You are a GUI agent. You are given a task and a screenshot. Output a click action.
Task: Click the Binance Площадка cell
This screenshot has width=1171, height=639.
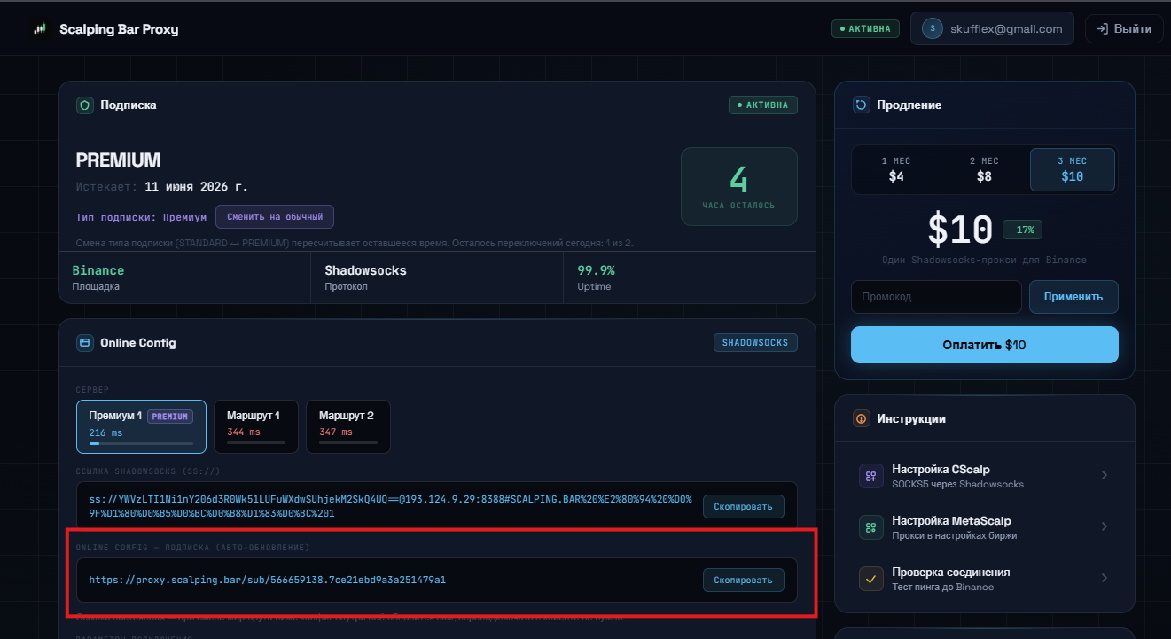[x=184, y=277]
